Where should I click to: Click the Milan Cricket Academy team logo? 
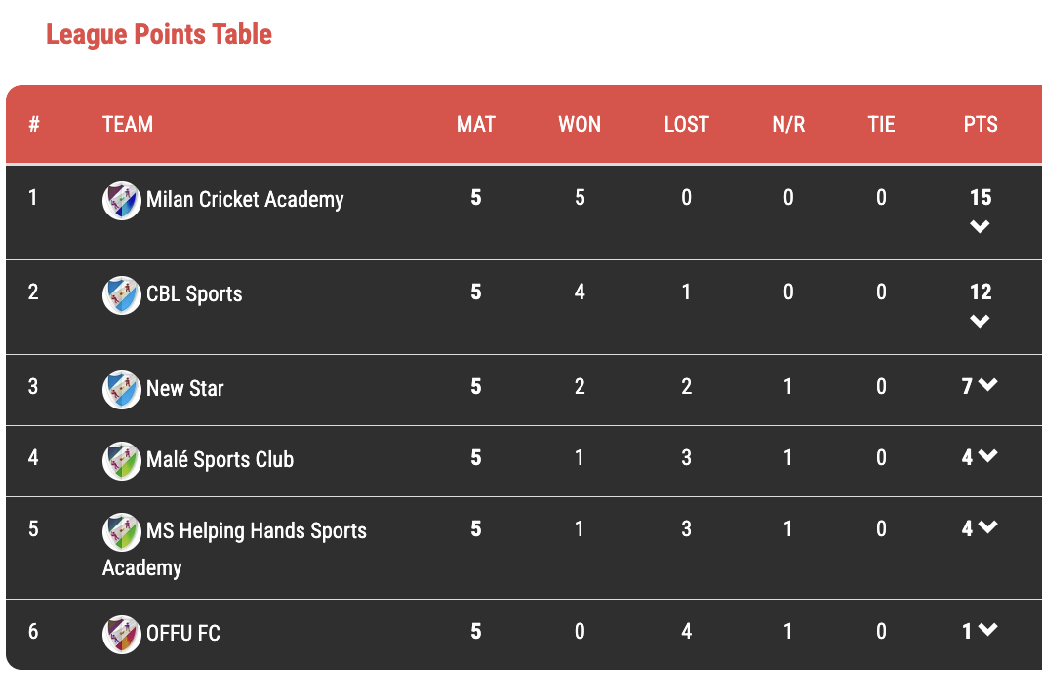click(x=122, y=201)
